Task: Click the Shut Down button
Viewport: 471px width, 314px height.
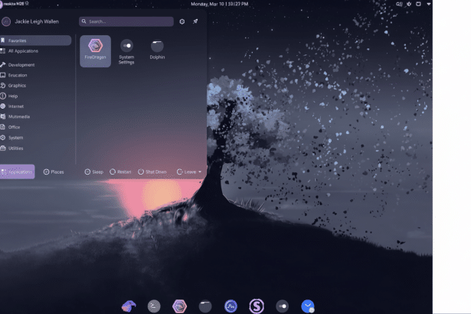Action: (x=152, y=172)
